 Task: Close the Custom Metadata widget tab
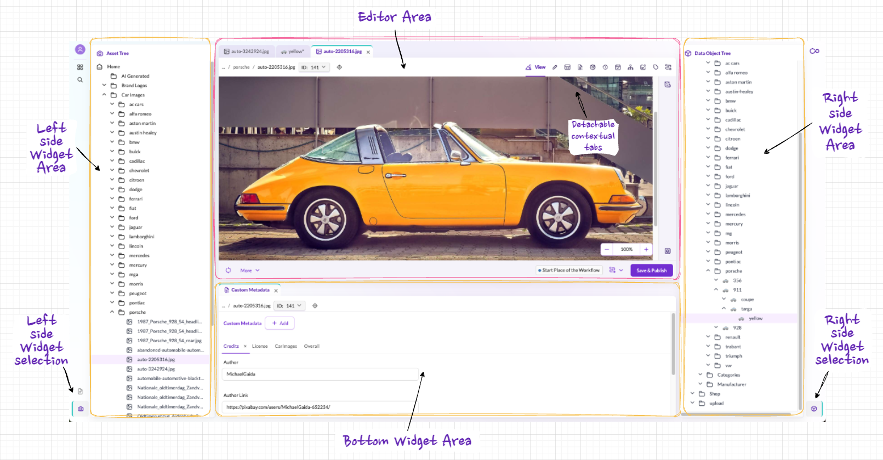click(276, 291)
